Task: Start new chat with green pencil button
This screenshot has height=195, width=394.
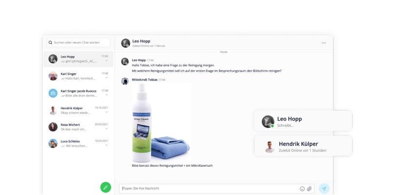Action: point(105,187)
